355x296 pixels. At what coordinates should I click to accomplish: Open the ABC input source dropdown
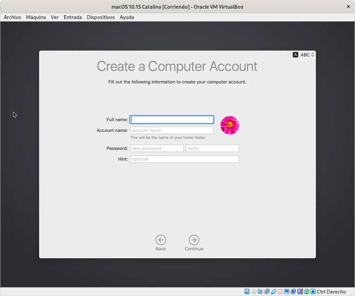click(x=307, y=55)
